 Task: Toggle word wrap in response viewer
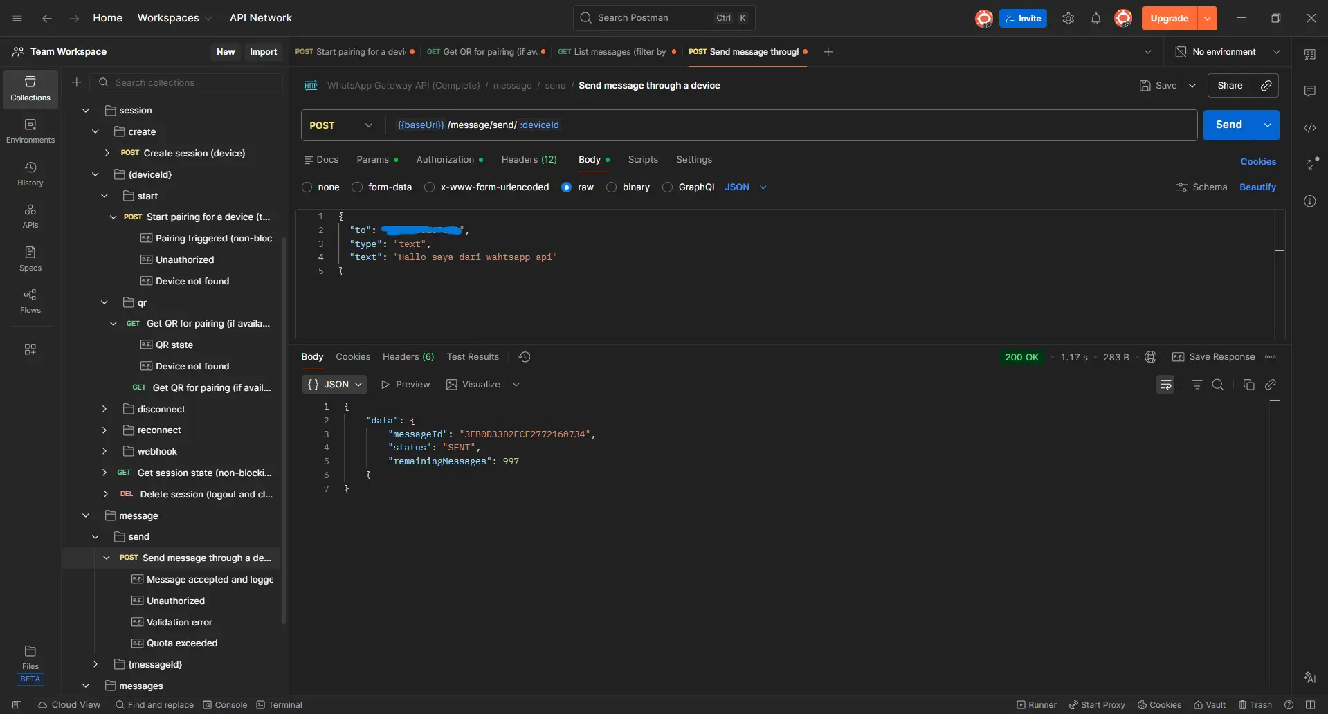pyautogui.click(x=1165, y=385)
